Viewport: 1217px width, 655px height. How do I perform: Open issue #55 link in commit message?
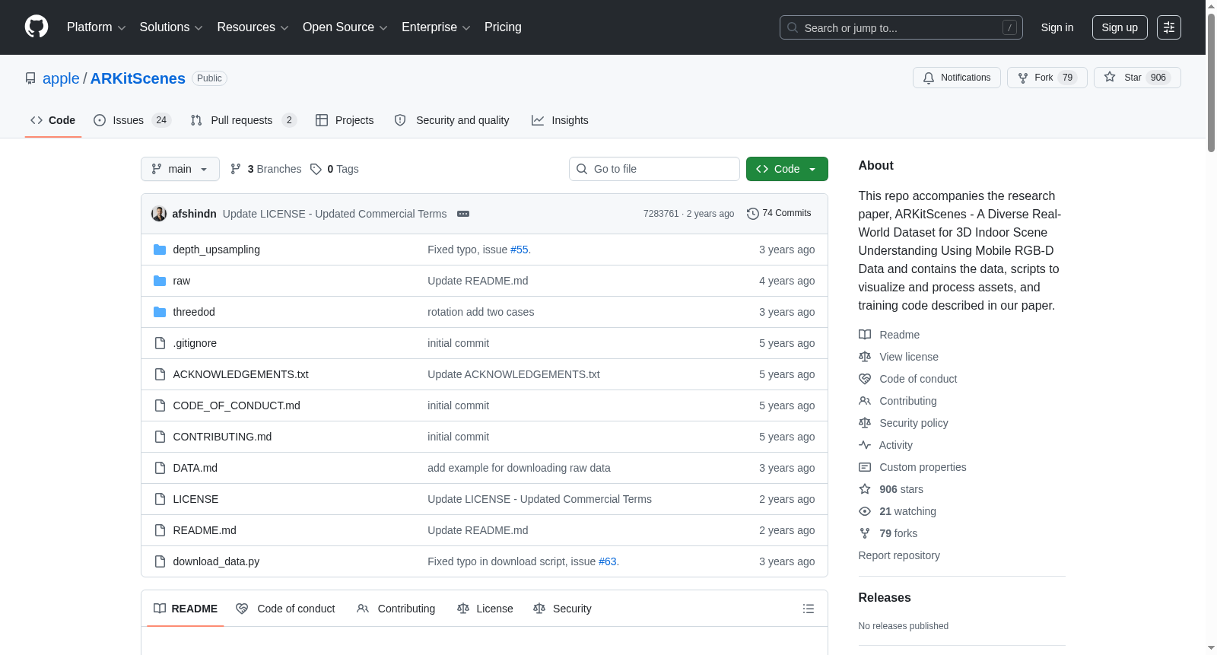pyautogui.click(x=520, y=250)
